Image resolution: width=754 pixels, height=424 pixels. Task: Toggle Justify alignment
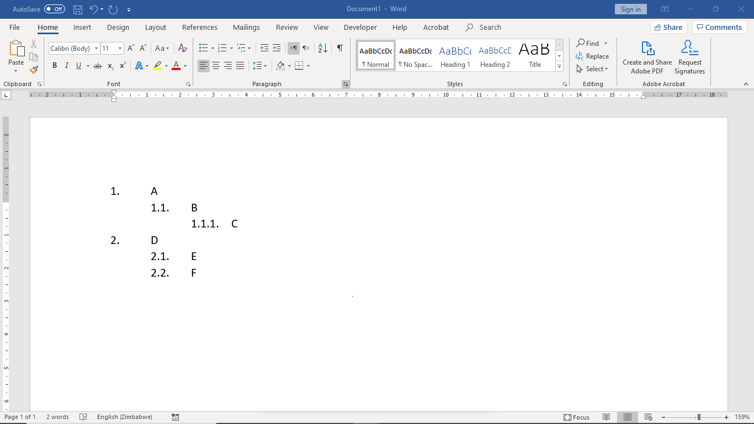point(240,66)
